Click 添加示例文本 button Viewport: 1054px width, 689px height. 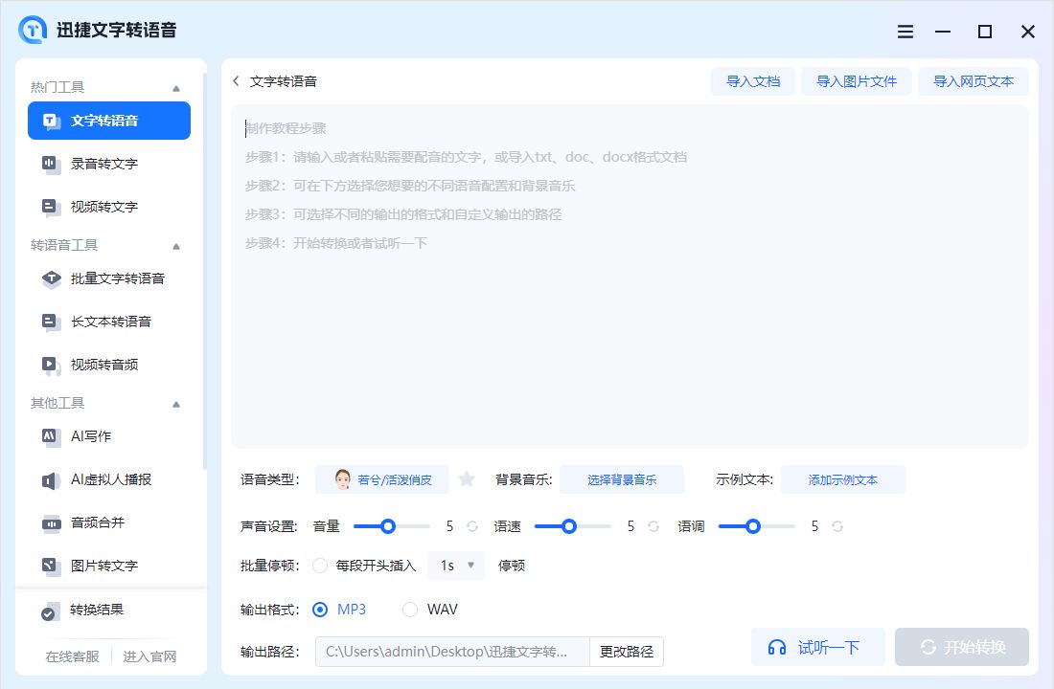(x=843, y=479)
